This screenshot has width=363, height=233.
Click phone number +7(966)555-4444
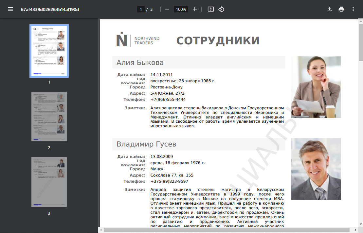tap(168, 100)
